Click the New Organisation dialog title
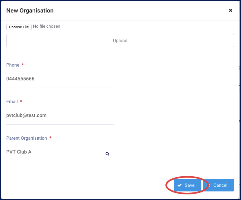Viewport: 241px width, 200px height. [30, 11]
